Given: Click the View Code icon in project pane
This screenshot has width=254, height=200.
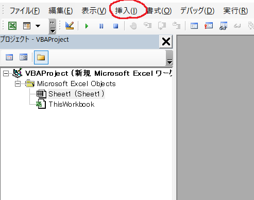Looking at the screenshot, I should (9, 57).
